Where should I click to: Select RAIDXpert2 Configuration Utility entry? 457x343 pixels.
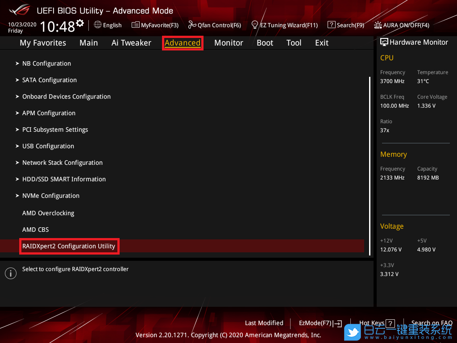coord(69,246)
